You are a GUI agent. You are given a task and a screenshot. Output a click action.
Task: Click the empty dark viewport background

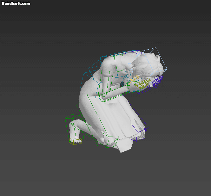(x=38, y=63)
